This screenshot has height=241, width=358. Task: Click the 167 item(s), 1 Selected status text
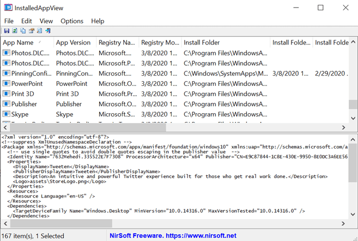point(33,236)
